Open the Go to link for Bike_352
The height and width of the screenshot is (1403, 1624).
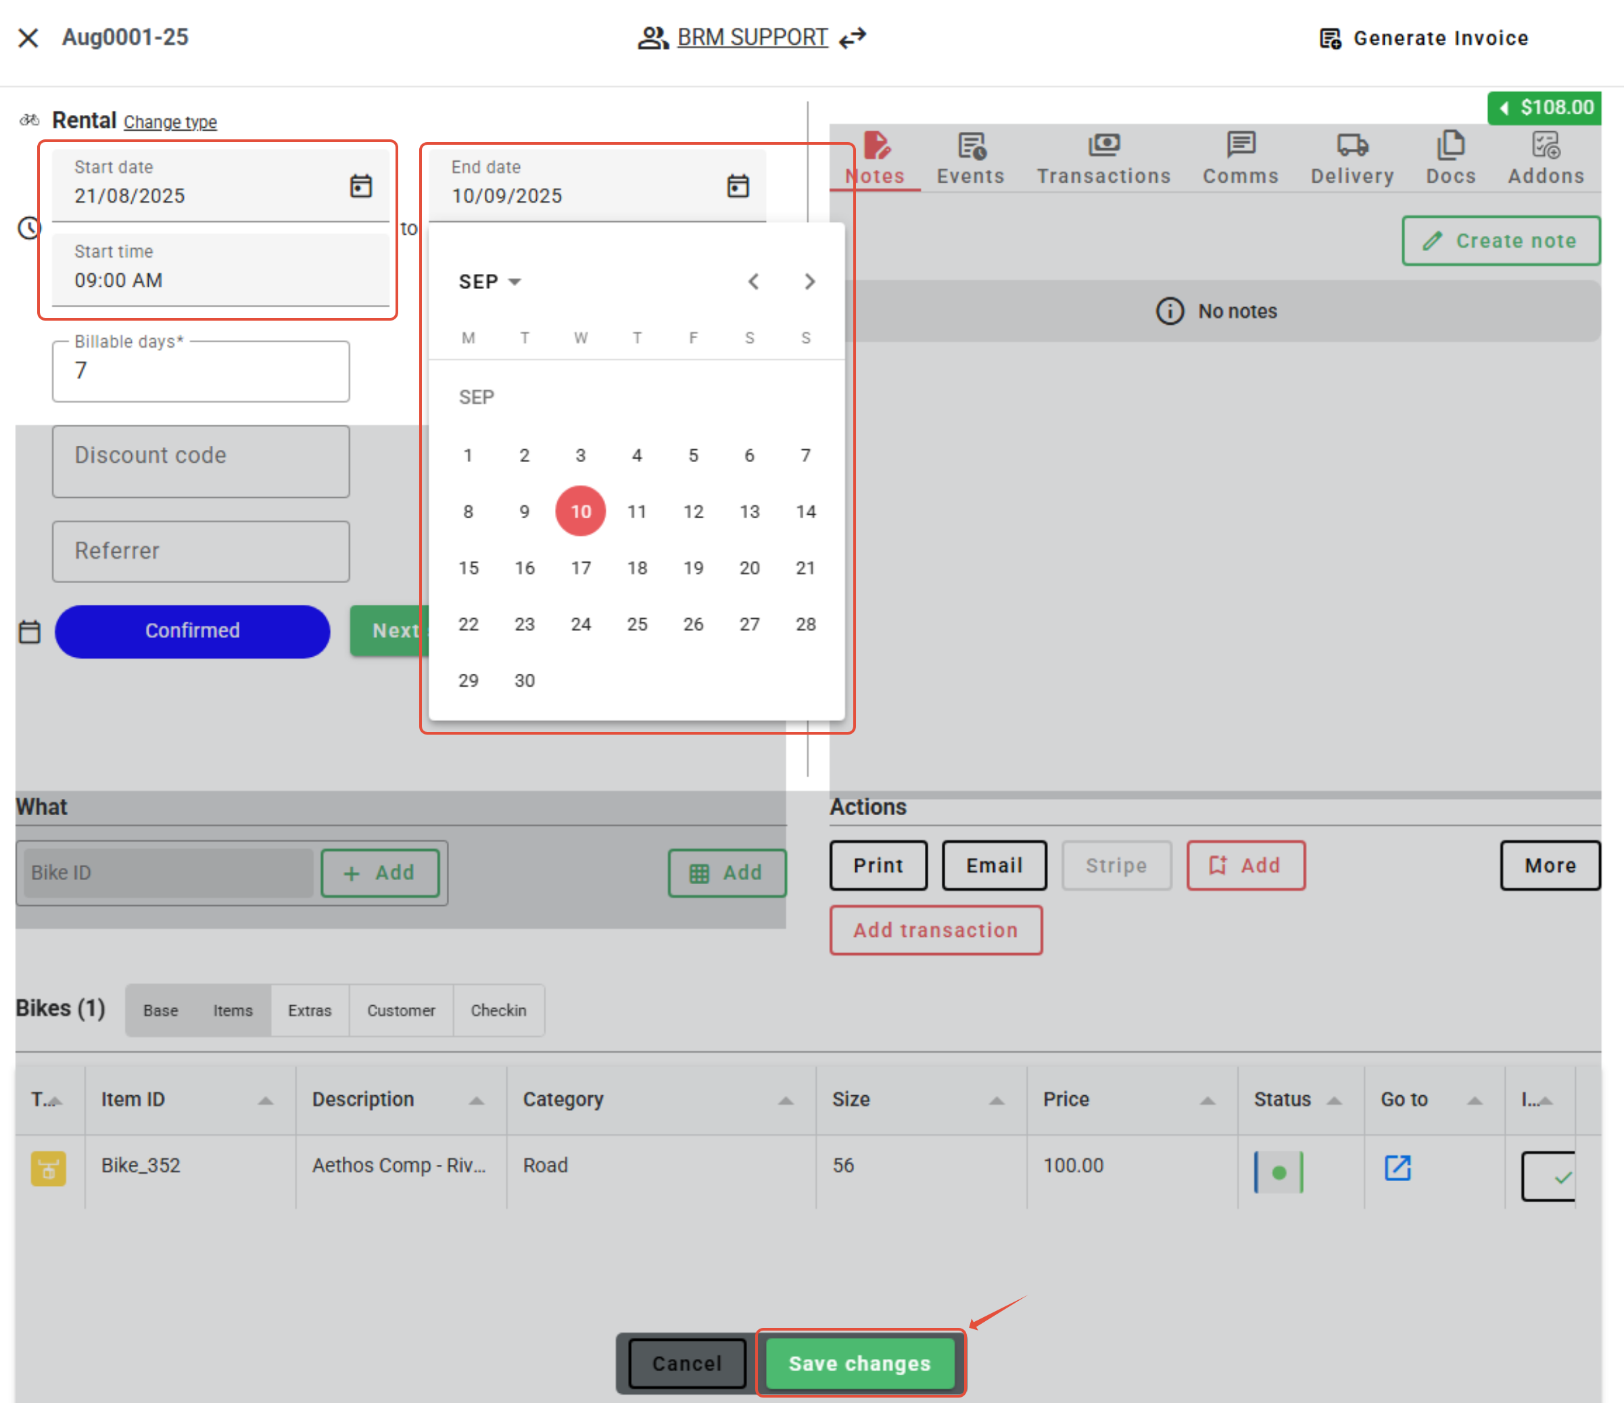pyautogui.click(x=1397, y=1168)
